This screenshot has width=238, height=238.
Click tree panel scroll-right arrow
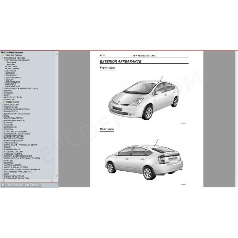click(52, 181)
